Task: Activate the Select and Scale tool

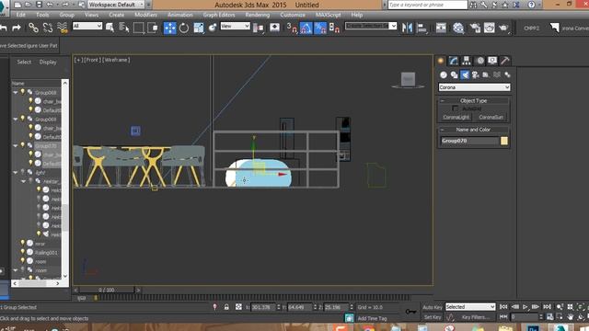Action: pyautogui.click(x=199, y=28)
